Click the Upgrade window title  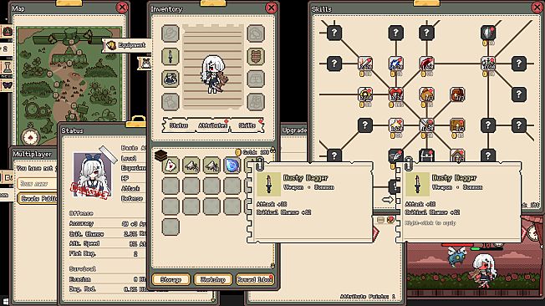click(294, 130)
